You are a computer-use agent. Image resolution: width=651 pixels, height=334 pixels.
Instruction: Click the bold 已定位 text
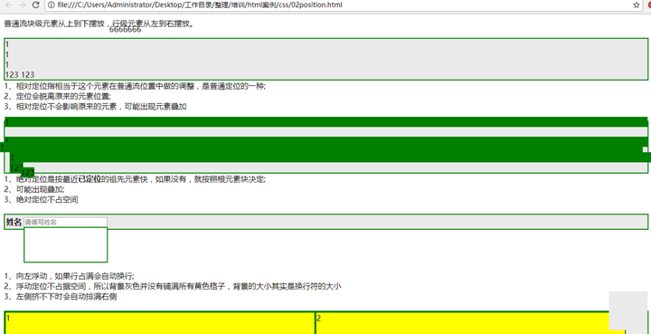(90, 179)
